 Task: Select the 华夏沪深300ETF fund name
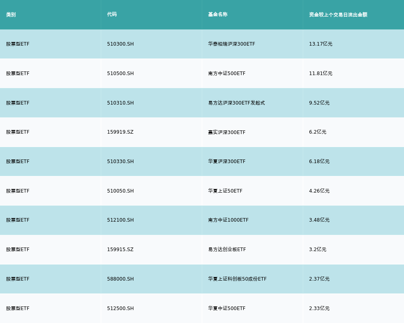click(227, 161)
